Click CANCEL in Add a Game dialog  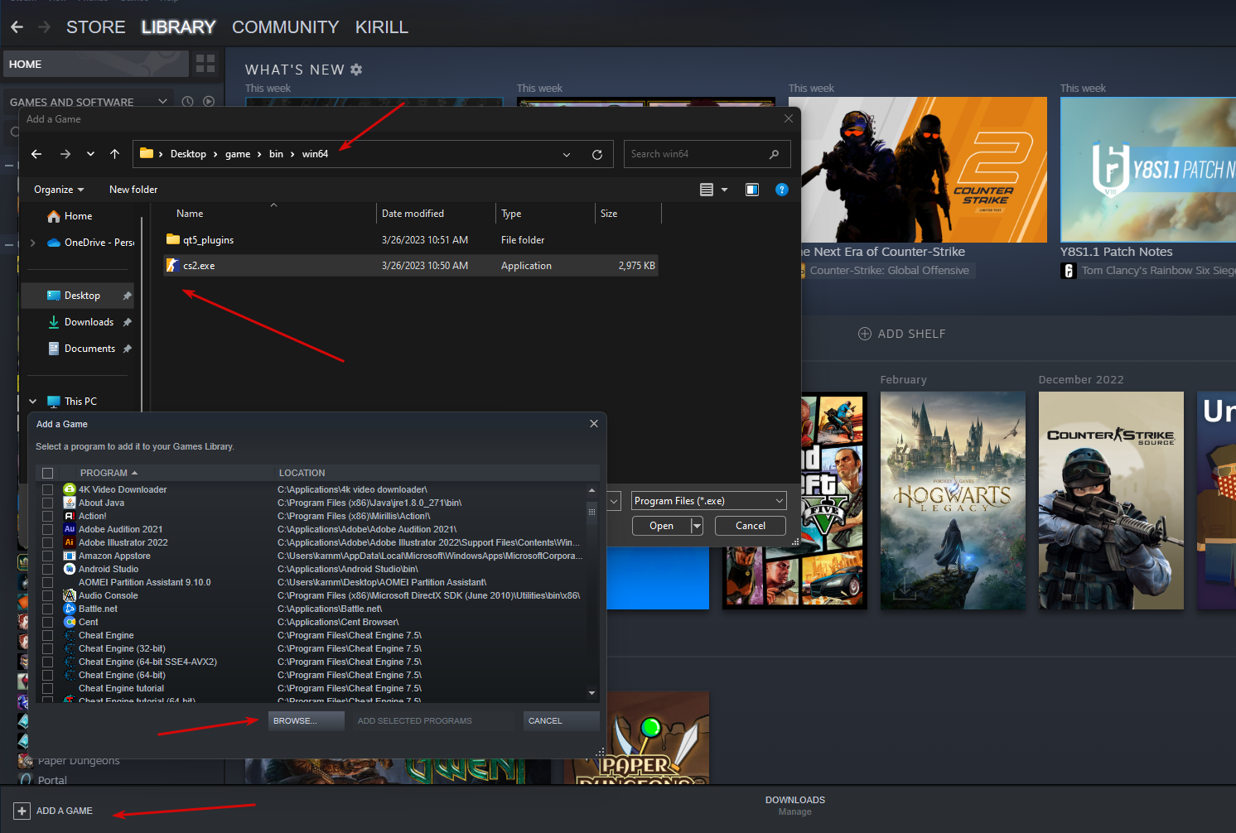point(562,721)
